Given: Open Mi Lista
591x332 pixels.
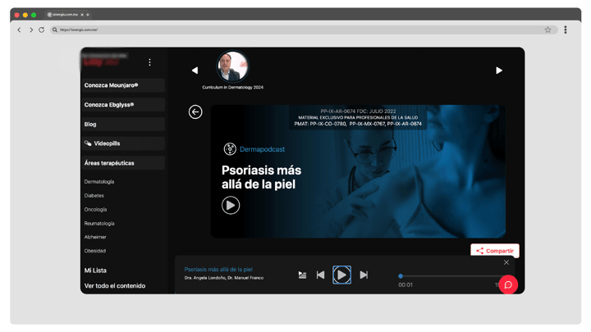Looking at the screenshot, I should [x=95, y=271].
